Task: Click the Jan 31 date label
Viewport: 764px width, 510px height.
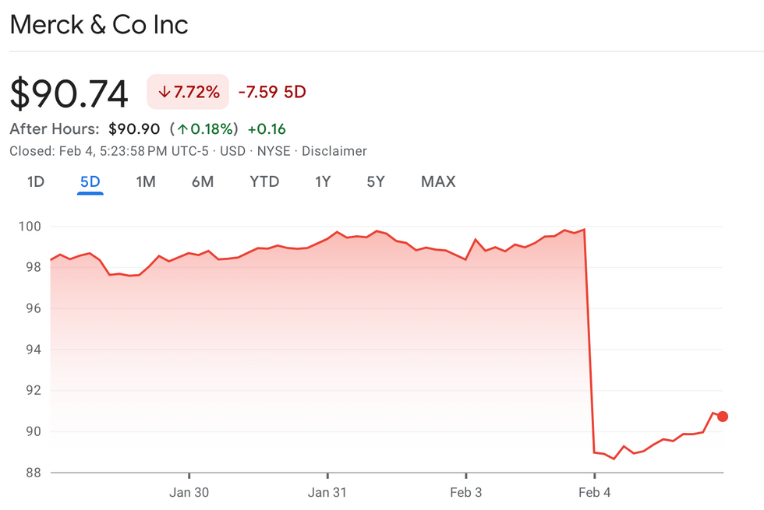Action: [x=328, y=492]
